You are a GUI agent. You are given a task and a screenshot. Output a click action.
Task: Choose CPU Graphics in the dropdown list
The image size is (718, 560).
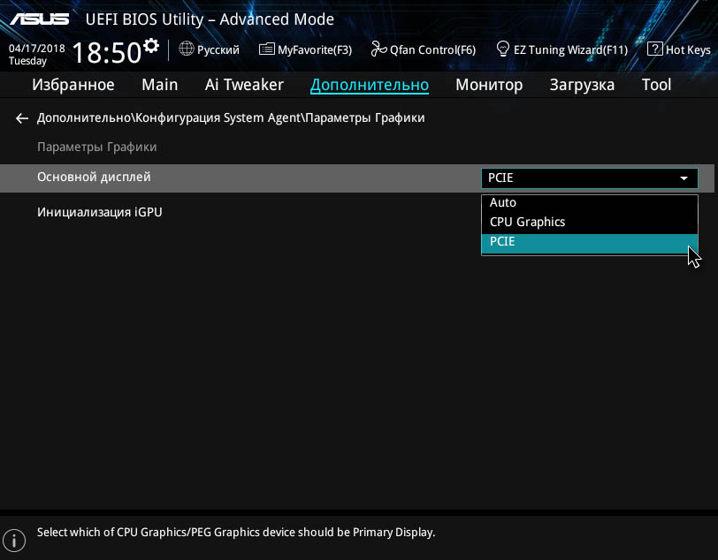[589, 223]
